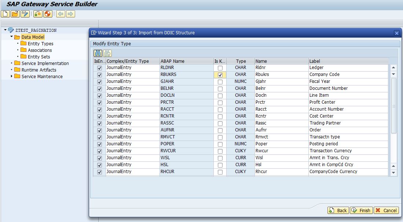Uncheck IsEntity checkbox in the GJAHR row
Screen dimensions: 403x222
[x=100, y=82]
